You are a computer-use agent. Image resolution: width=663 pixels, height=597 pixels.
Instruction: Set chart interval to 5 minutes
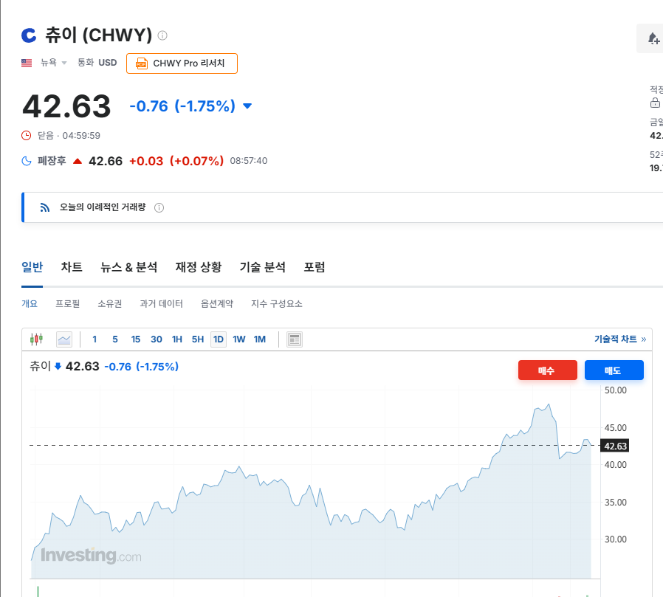pos(115,339)
